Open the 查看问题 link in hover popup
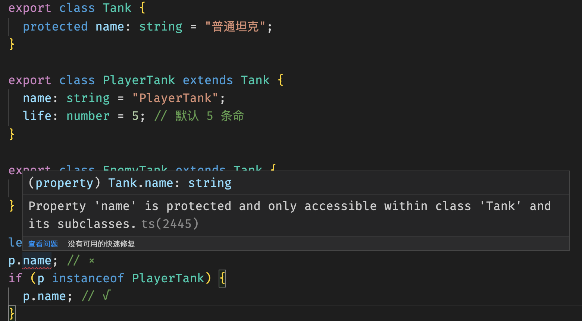Screen dimensions: 582x321 [x=43, y=244]
